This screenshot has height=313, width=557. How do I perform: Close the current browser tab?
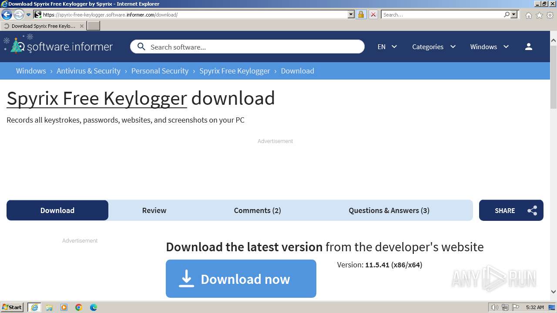81,26
